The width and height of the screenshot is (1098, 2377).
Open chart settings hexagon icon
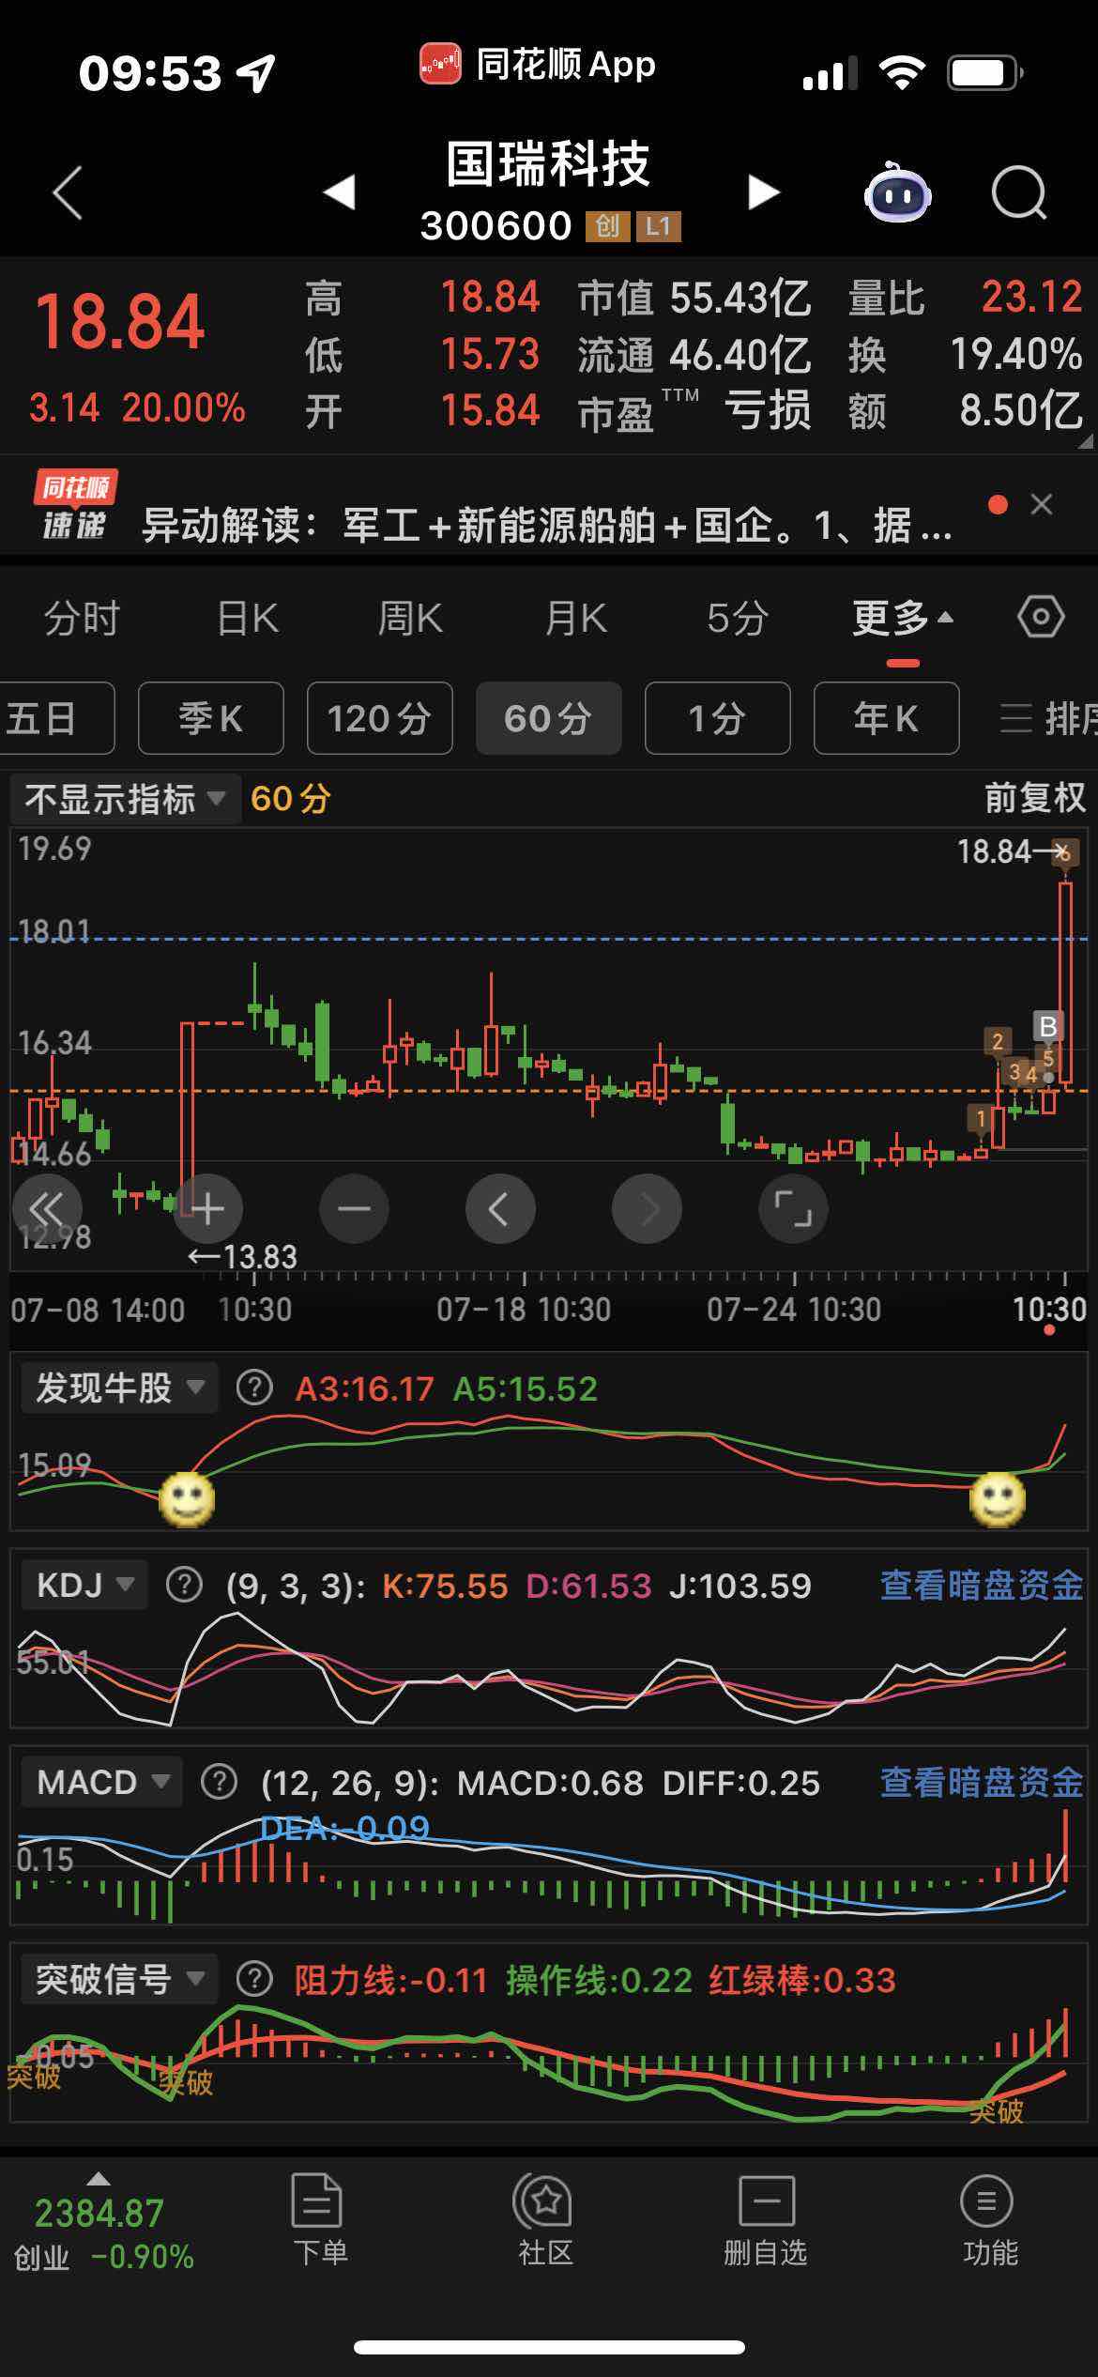pyautogui.click(x=1041, y=618)
